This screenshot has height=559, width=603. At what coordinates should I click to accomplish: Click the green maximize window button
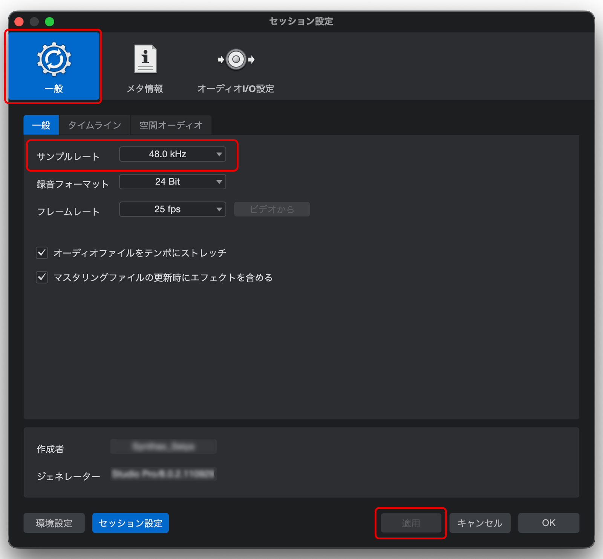[x=49, y=21]
